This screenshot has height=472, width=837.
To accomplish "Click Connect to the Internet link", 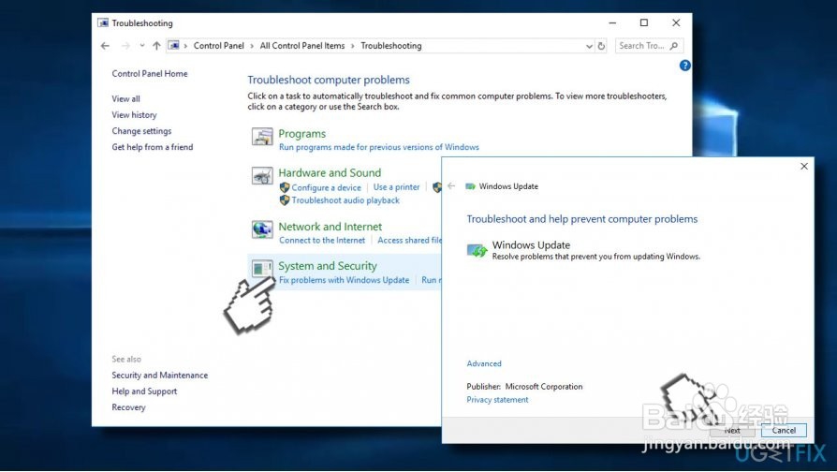I will click(322, 241).
